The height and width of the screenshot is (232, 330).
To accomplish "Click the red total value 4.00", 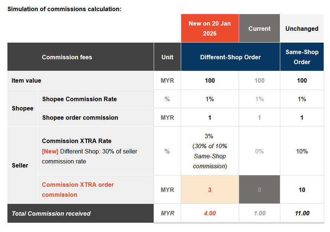I will tap(210, 213).
